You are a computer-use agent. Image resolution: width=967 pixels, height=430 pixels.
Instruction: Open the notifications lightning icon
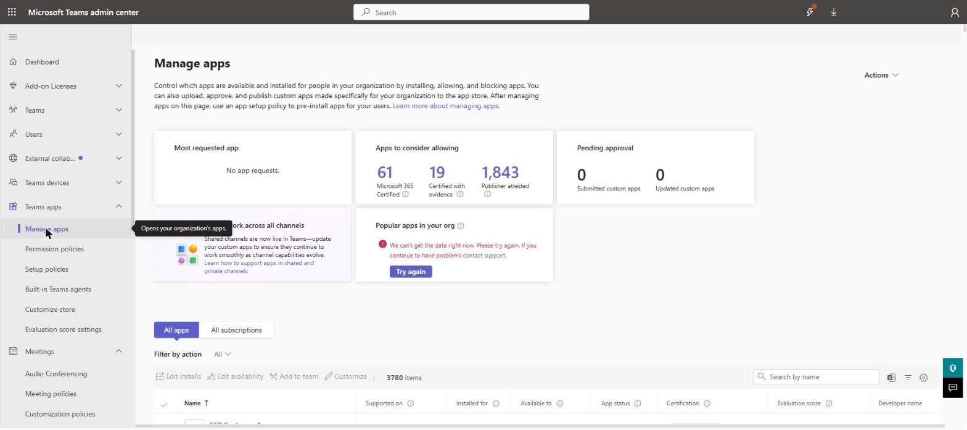810,12
